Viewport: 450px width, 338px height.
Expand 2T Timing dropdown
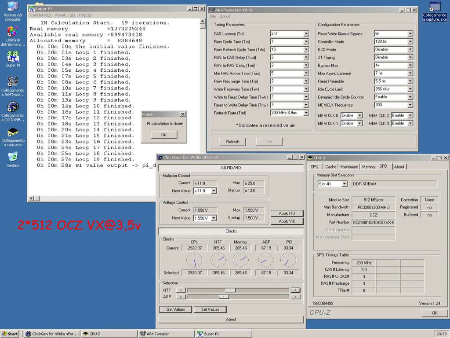410,58
